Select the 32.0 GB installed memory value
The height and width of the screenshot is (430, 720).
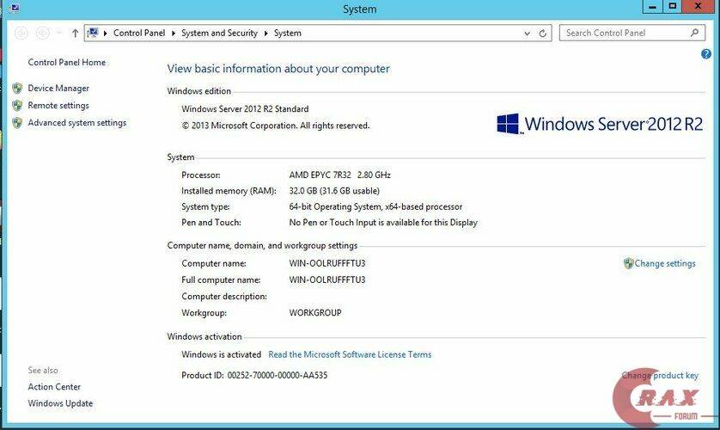(334, 191)
